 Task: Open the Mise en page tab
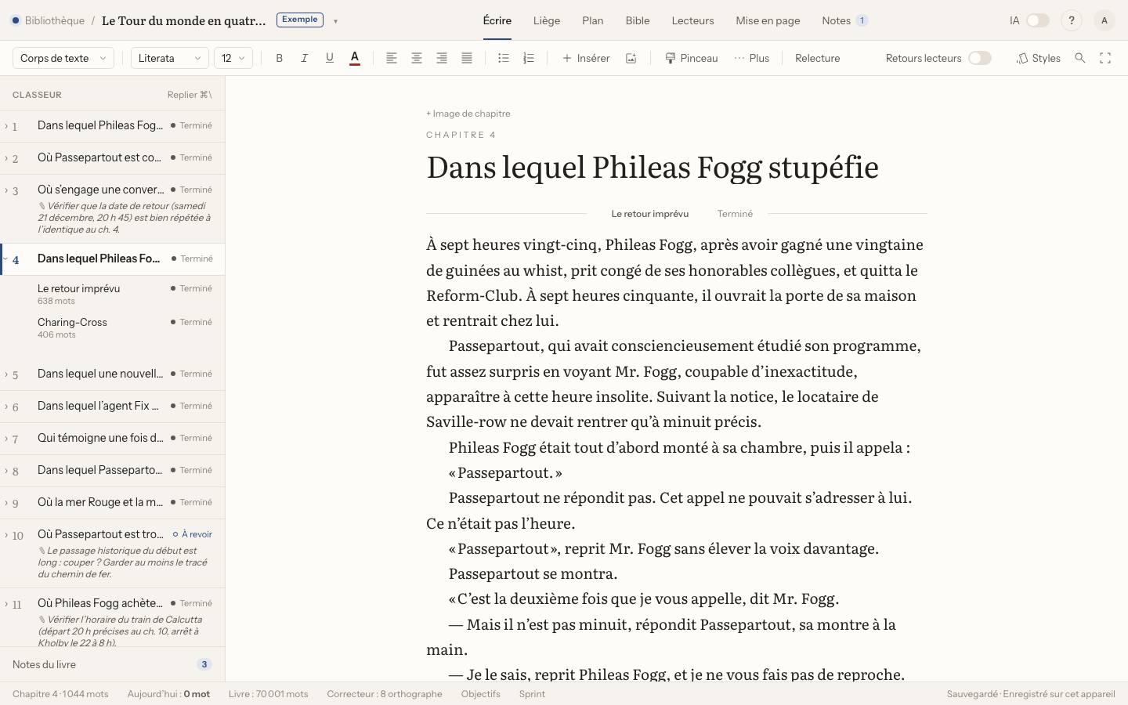(x=768, y=21)
